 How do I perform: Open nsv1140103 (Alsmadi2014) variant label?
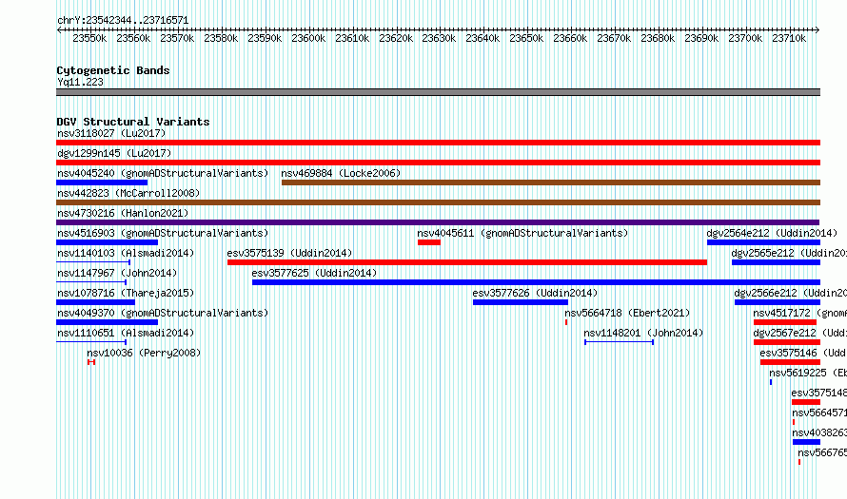126,253
